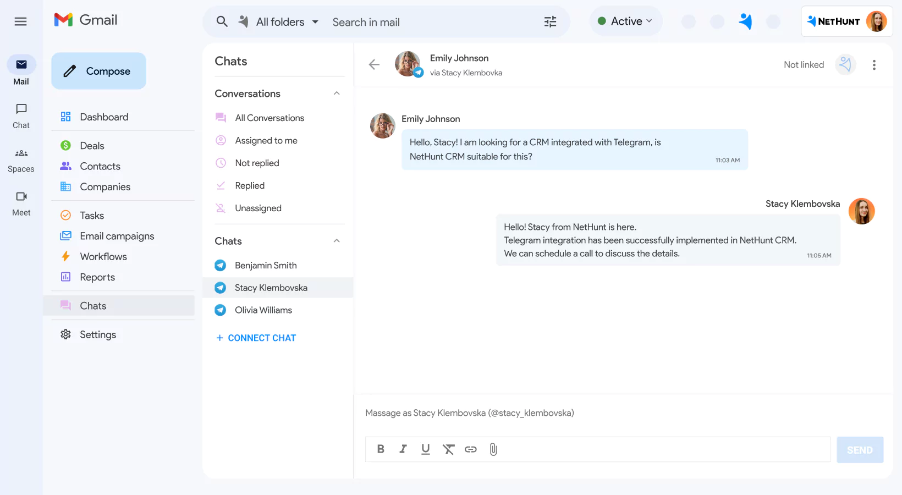Select the Workflows icon in NetHunt sidebar
The image size is (902, 495).
coord(65,256)
